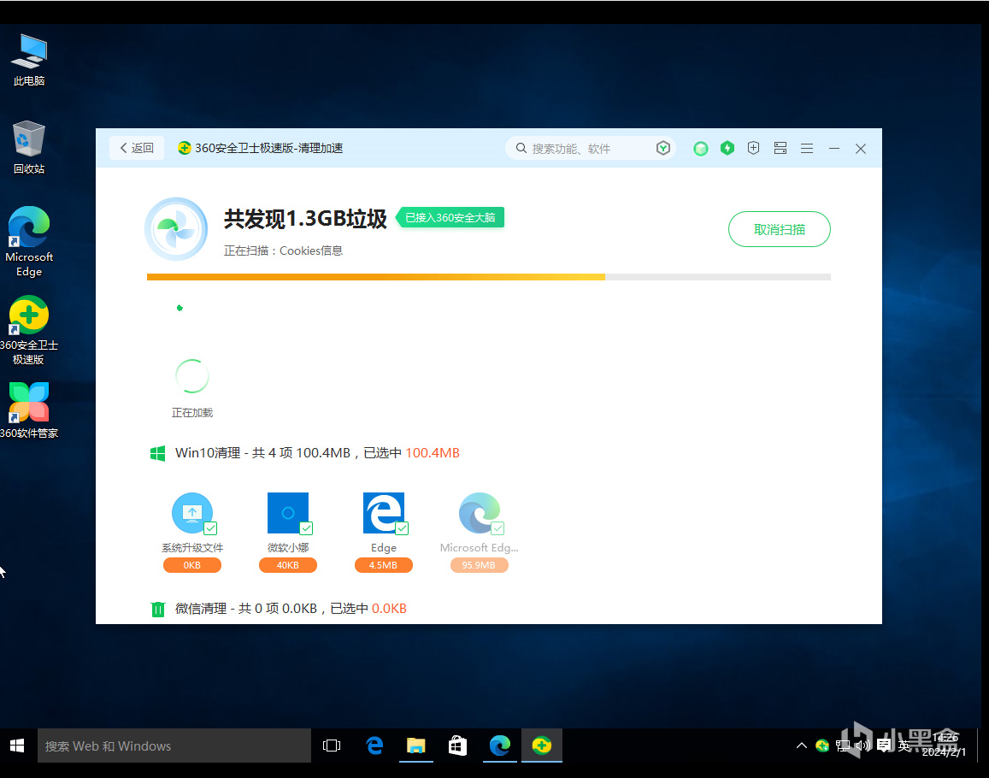Switch to new Edge in taskbar
The width and height of the screenshot is (989, 778).
[499, 746]
